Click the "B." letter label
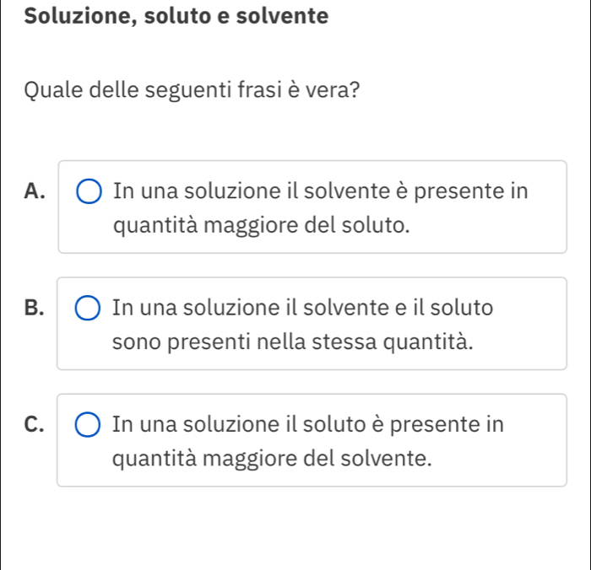This screenshot has height=570, width=591. (x=35, y=309)
